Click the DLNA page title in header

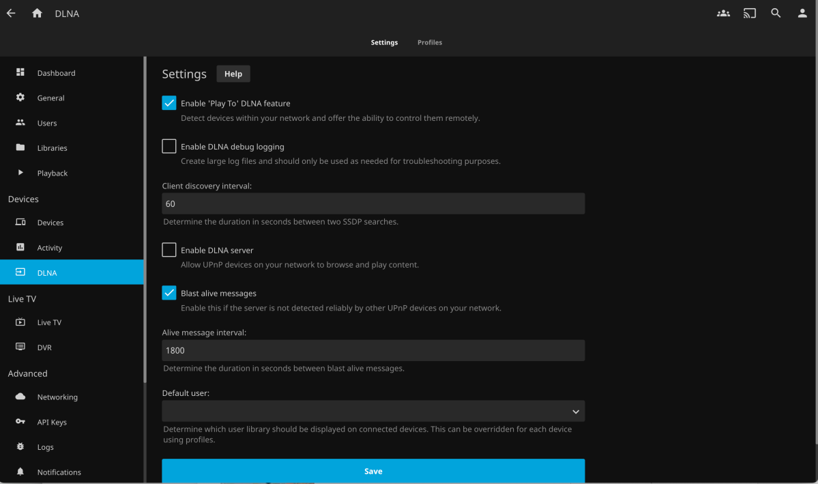67,14
